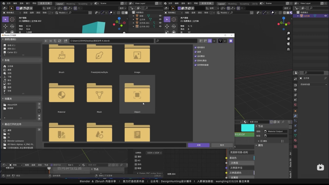This screenshot has height=185, width=329.
Task: Switch file browser to vertical list view
Action: [x=201, y=41]
